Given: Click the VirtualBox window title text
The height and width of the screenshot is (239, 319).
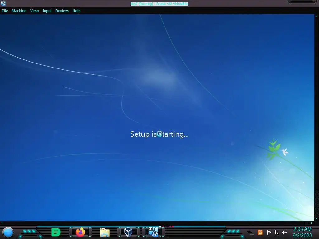Looking at the screenshot, I should [159, 4].
